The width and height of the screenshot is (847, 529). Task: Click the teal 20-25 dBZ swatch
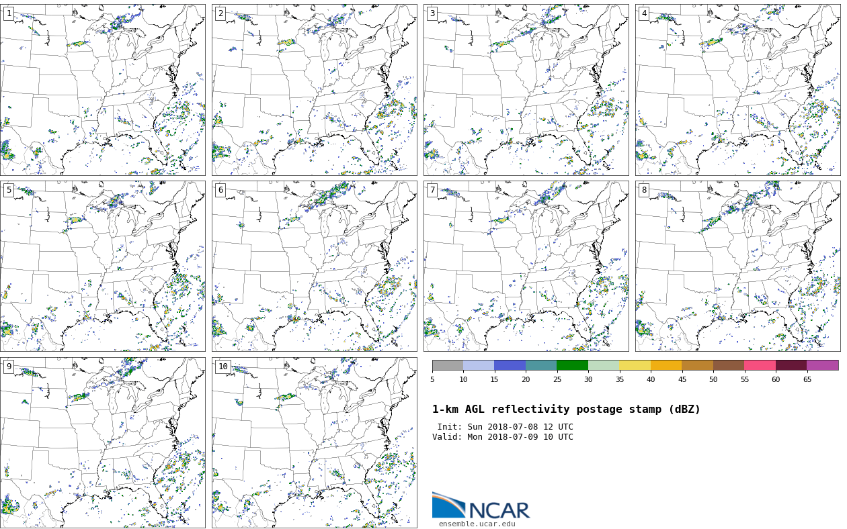(541, 365)
